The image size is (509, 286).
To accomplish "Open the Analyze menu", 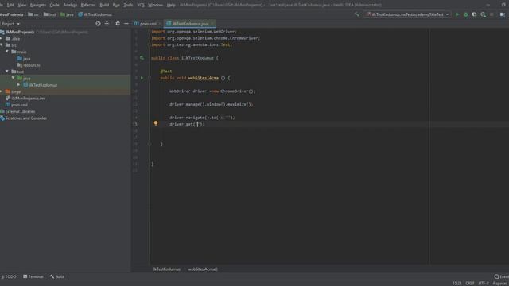I will pos(70,5).
